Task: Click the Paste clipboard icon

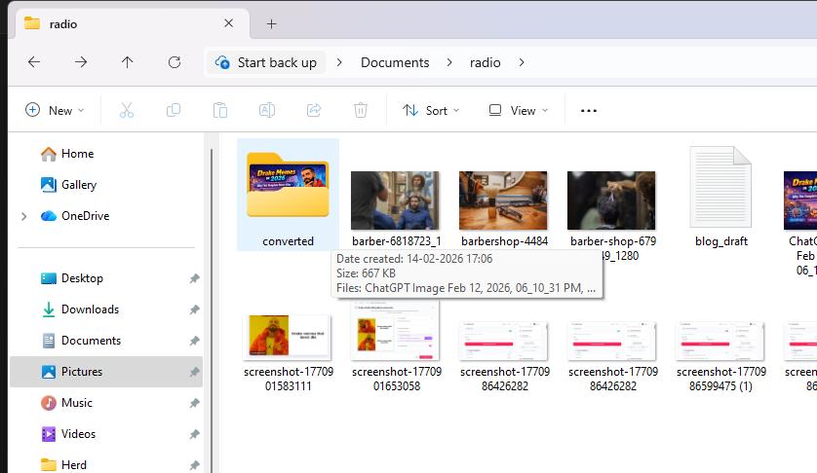Action: (220, 110)
